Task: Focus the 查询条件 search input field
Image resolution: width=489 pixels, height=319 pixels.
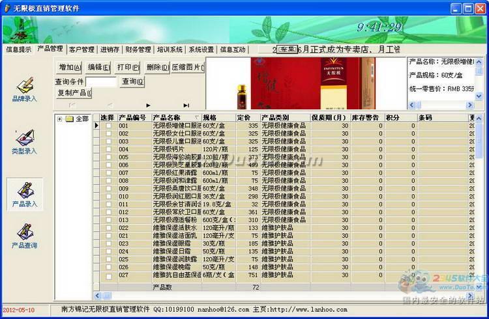Action: [x=101, y=82]
